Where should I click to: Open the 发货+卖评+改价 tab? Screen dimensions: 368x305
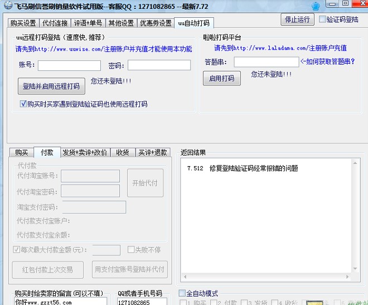click(85, 153)
